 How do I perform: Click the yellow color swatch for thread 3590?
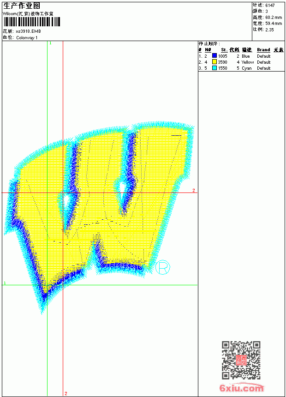click(x=214, y=62)
